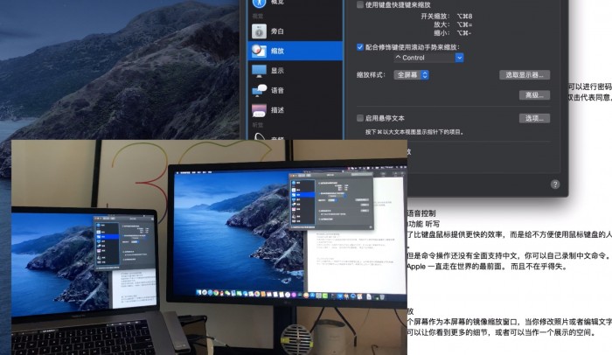
Task: Open the Control modifier key dropdown
Action: pos(428,58)
